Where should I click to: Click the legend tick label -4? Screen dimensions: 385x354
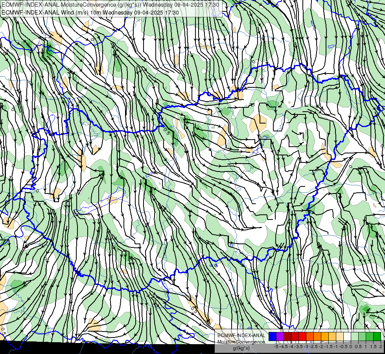point(291,347)
